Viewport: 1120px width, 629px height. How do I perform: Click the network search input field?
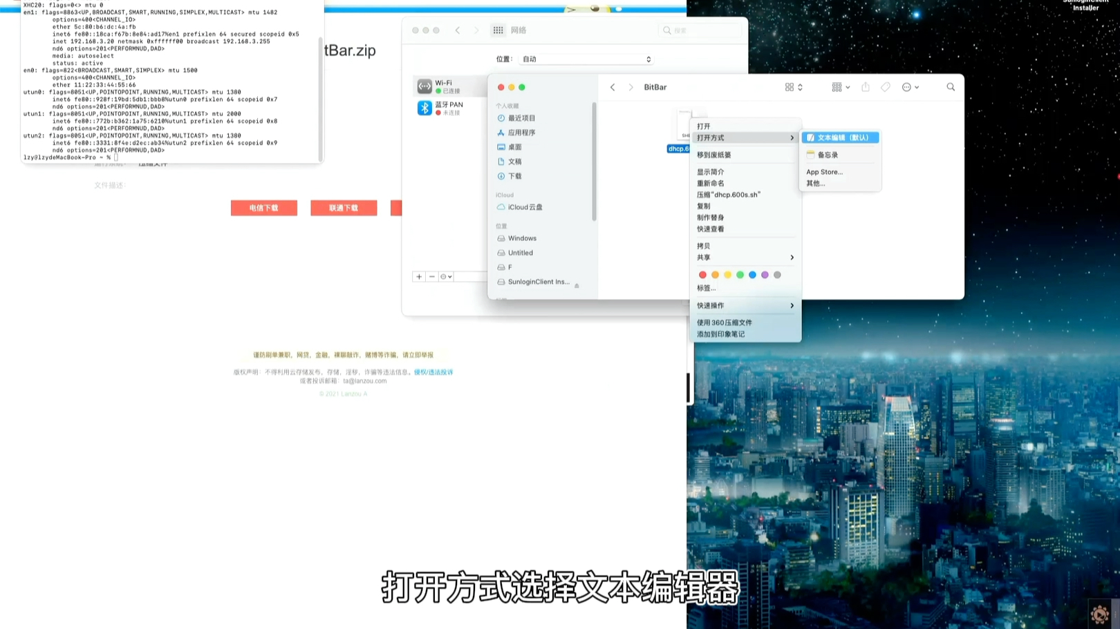point(700,30)
